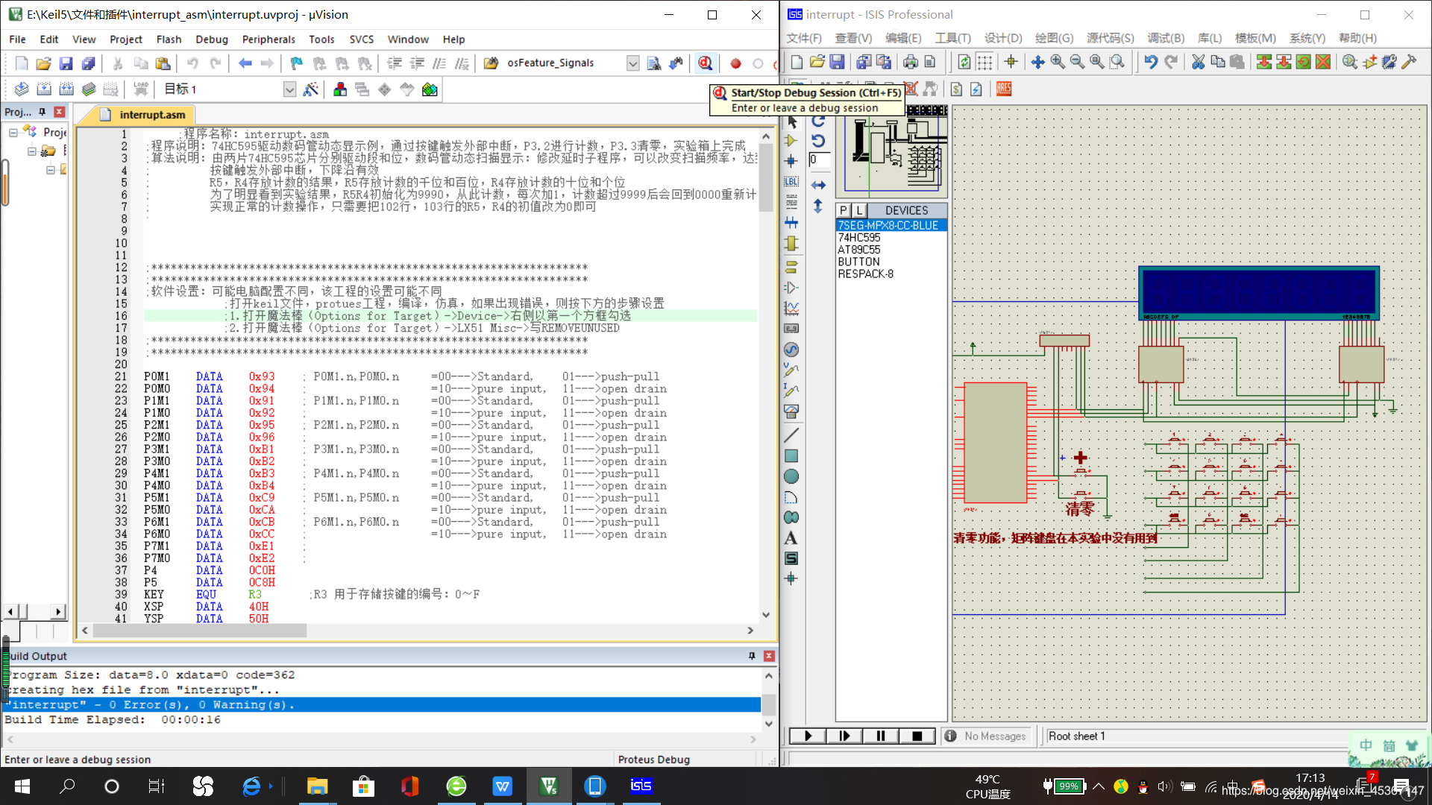Viewport: 1432px width, 805px height.
Task: Collapse the second-level project tree node
Action: (x=32, y=151)
